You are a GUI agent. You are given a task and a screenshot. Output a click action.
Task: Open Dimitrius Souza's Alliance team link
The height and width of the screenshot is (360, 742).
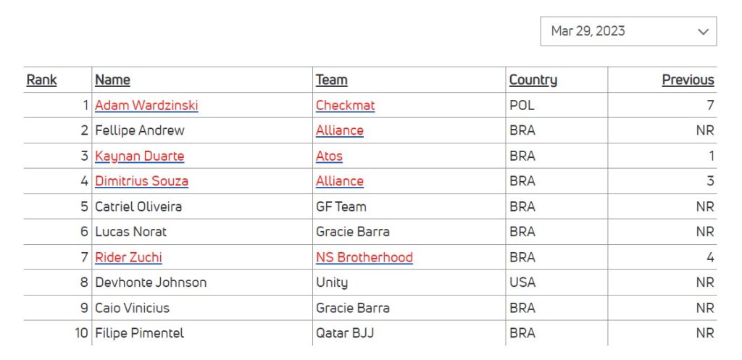click(x=339, y=181)
